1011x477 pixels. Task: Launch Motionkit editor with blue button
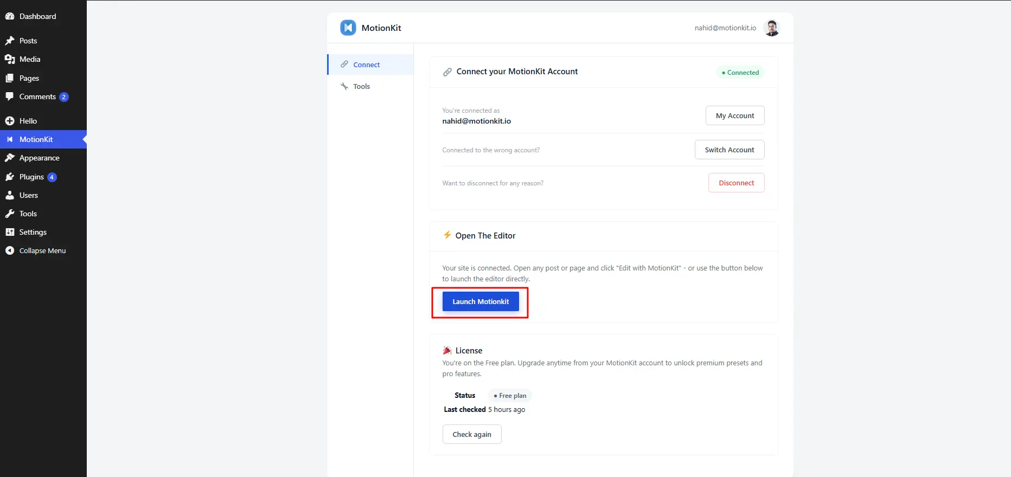(481, 301)
